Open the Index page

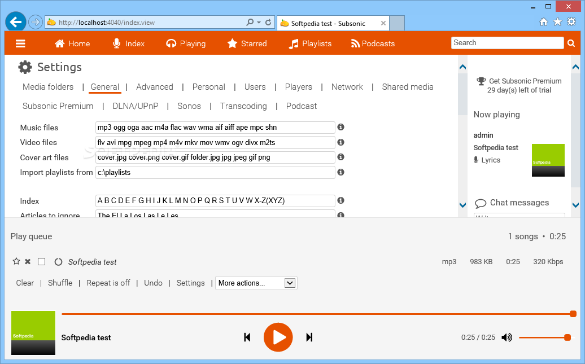pyautogui.click(x=129, y=43)
